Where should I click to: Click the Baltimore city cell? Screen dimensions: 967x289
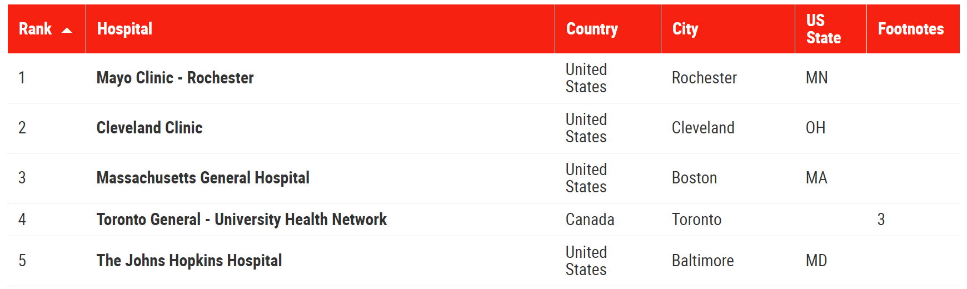(702, 261)
